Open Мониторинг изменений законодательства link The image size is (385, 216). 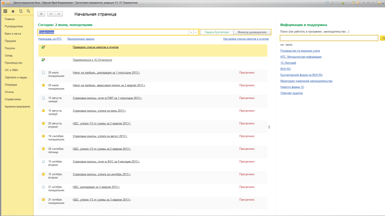306,81
